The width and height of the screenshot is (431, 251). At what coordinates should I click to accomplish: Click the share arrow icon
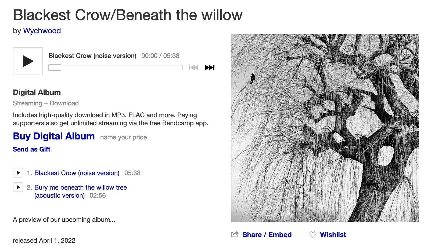pyautogui.click(x=235, y=234)
